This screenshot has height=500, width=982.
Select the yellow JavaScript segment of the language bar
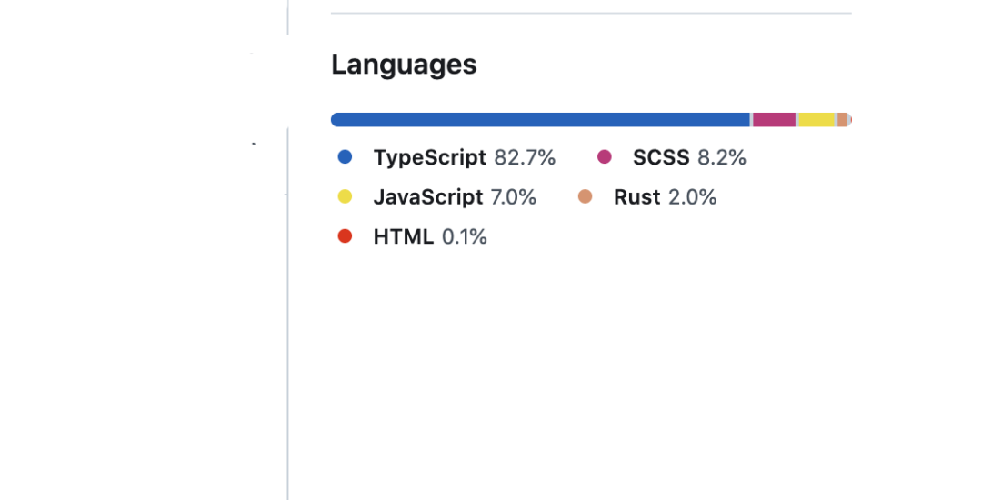tap(816, 119)
